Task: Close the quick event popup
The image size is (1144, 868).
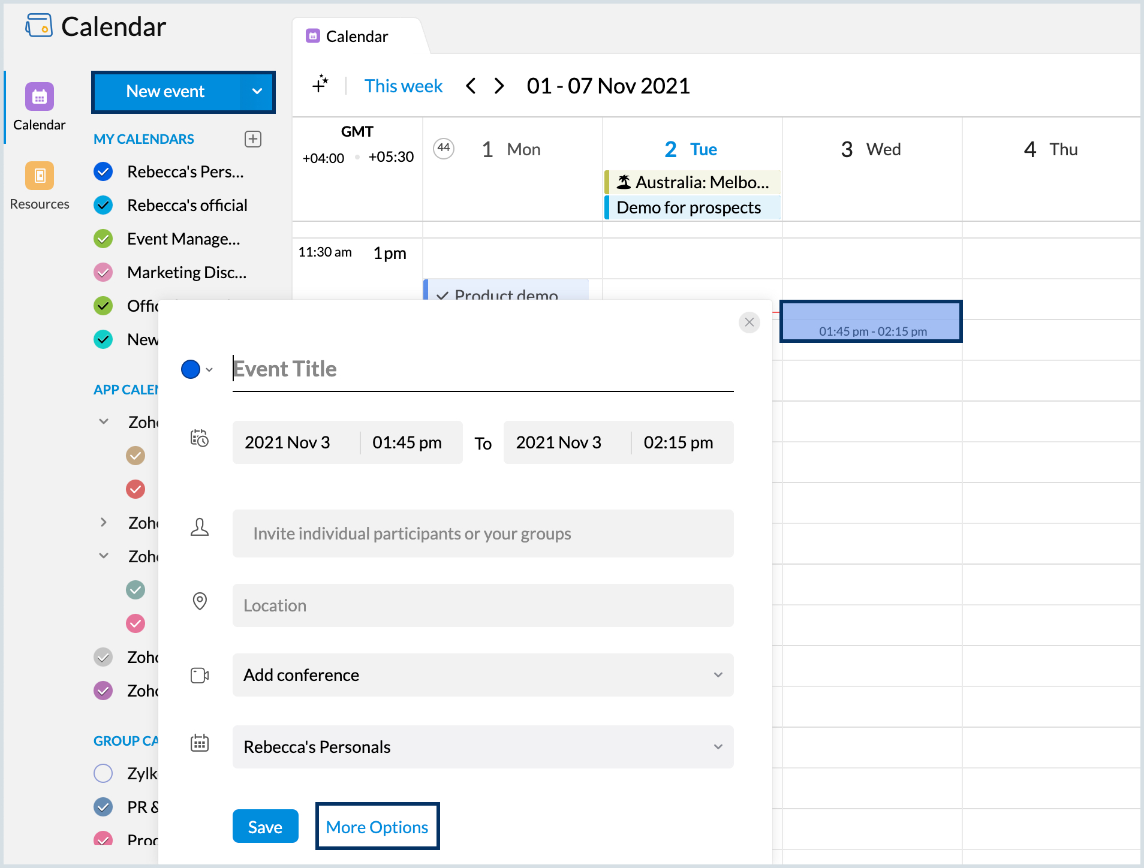Action: point(749,322)
